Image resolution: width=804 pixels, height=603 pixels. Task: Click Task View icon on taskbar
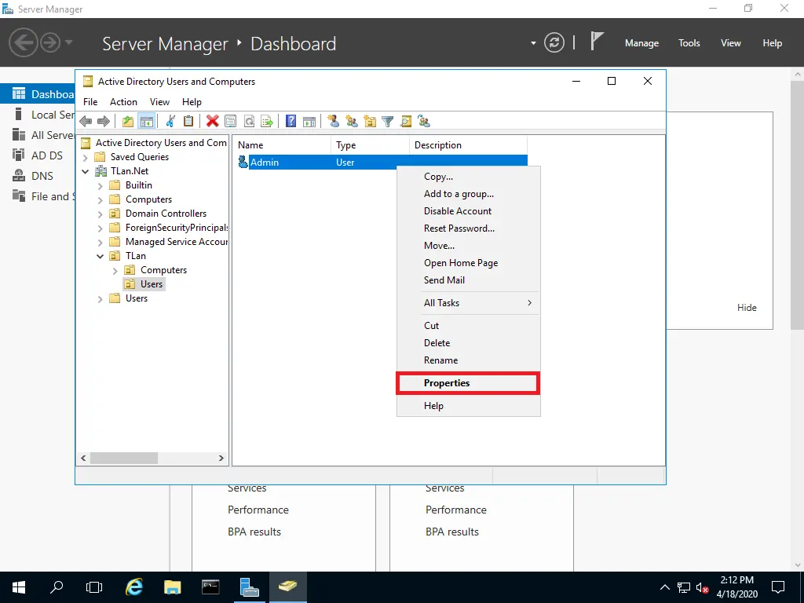pyautogui.click(x=94, y=587)
